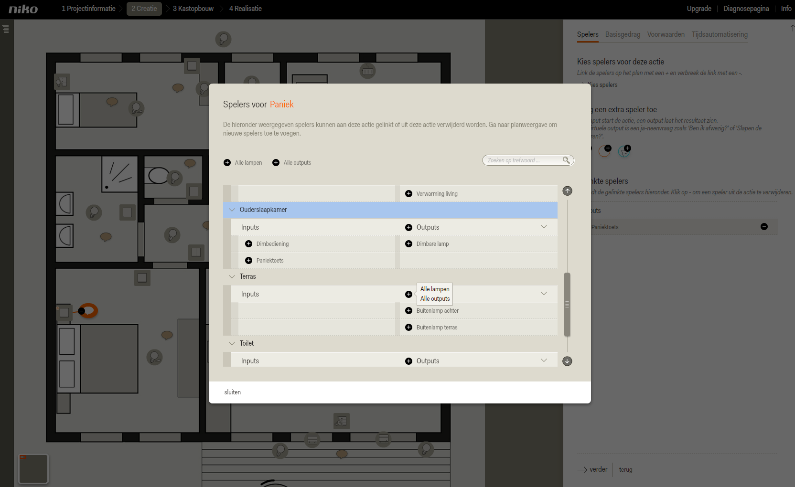The image size is (795, 487).
Task: Add the Buitenlamp terras output
Action: 408,328
